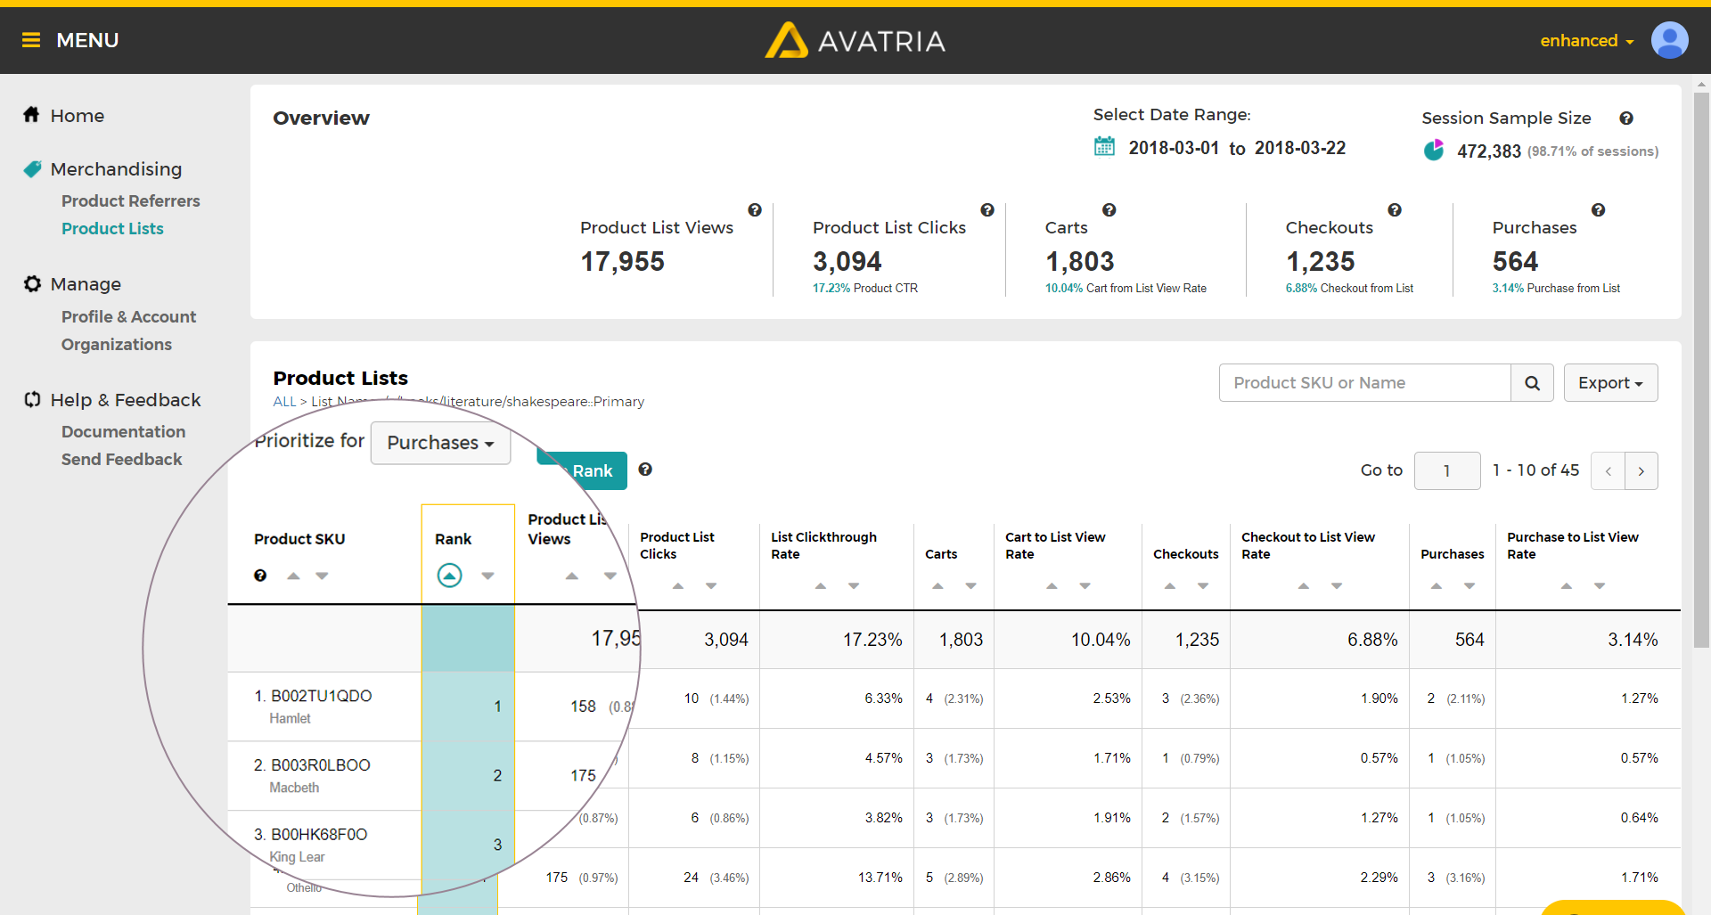Click the ALL breadcrumb link
This screenshot has height=915, width=1711.
coord(284,402)
